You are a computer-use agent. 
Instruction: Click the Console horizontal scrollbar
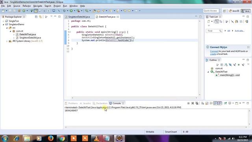pos(156,127)
